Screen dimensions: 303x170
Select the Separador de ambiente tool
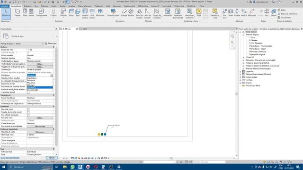tap(178, 13)
